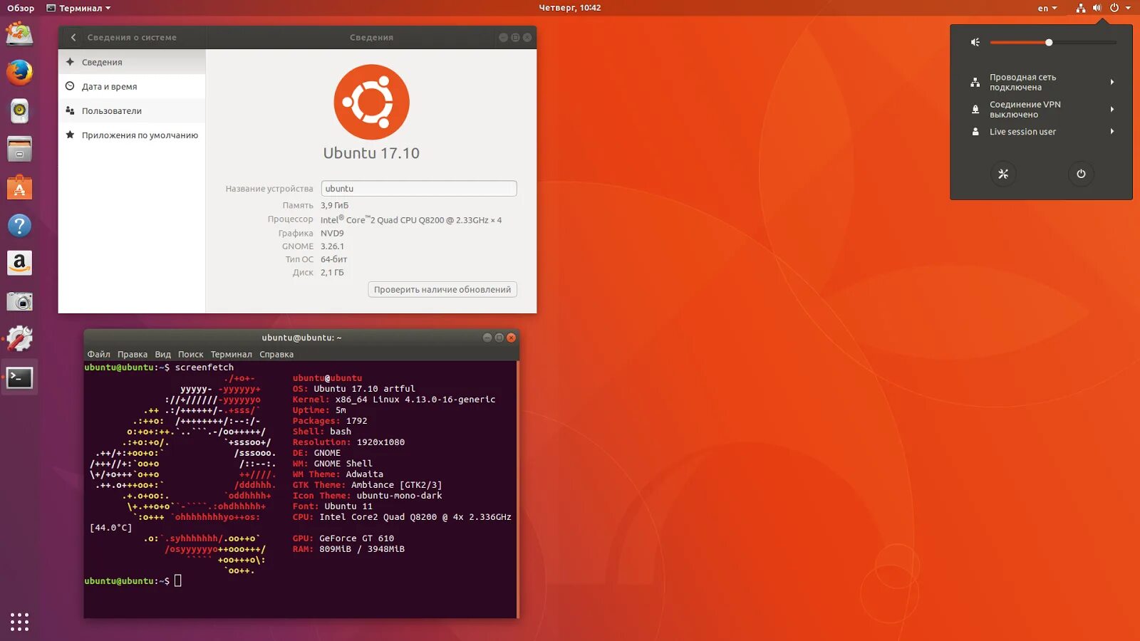This screenshot has height=641, width=1140.
Task: Click the speaker icon beside volume slider
Action: pos(975,42)
